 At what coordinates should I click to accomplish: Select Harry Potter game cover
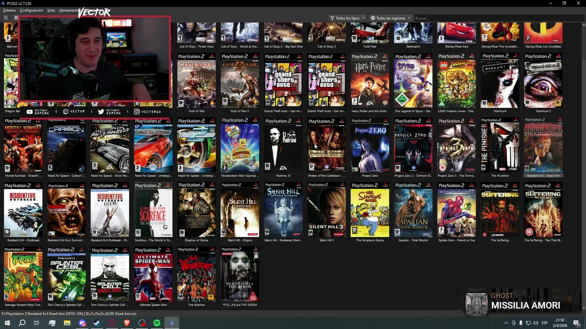pyautogui.click(x=370, y=80)
